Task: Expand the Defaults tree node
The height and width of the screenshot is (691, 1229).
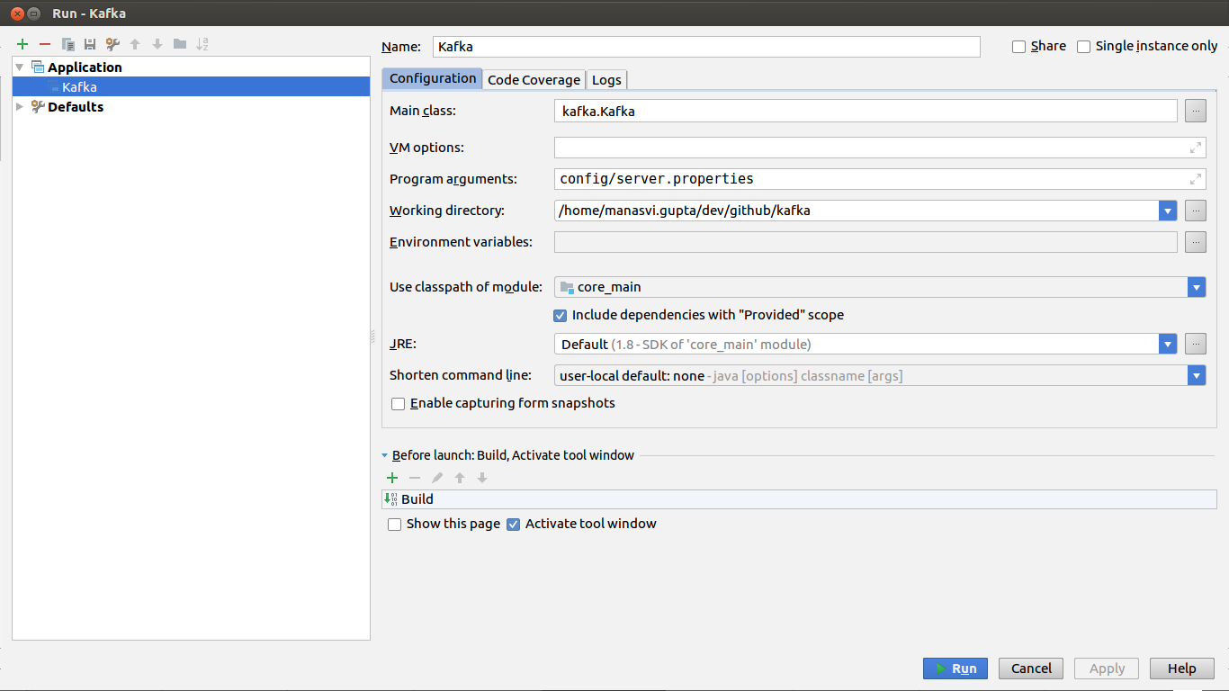Action: tap(20, 106)
